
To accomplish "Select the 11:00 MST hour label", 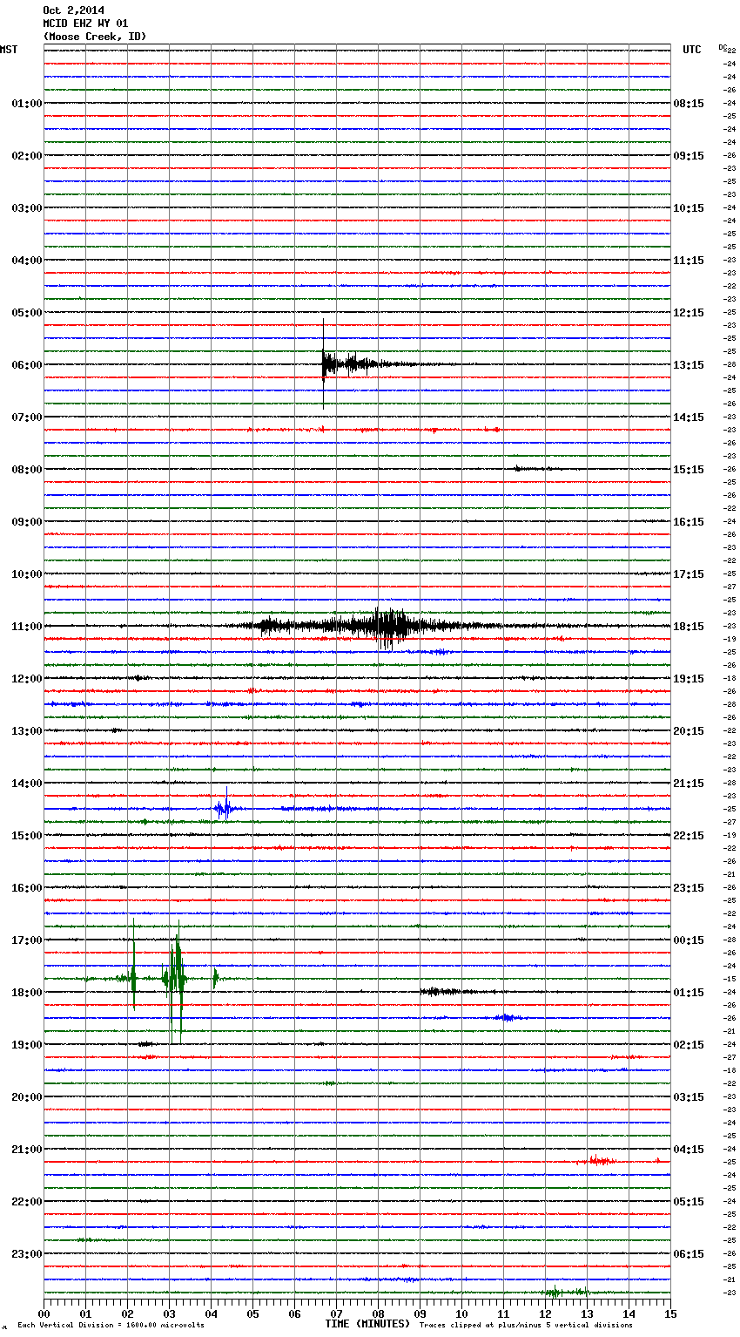I will (26, 627).
